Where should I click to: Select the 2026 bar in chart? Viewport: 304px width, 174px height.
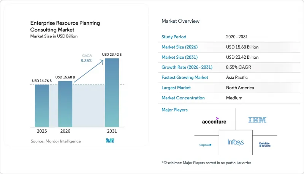tap(65, 104)
